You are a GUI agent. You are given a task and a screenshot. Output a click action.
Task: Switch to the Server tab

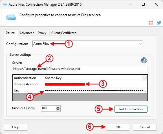[x=10, y=32]
